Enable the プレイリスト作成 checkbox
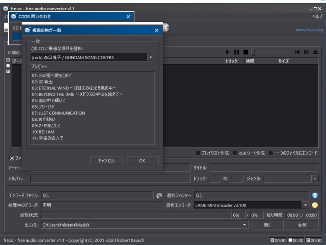This screenshot has width=326, height=245. pyautogui.click(x=198, y=153)
